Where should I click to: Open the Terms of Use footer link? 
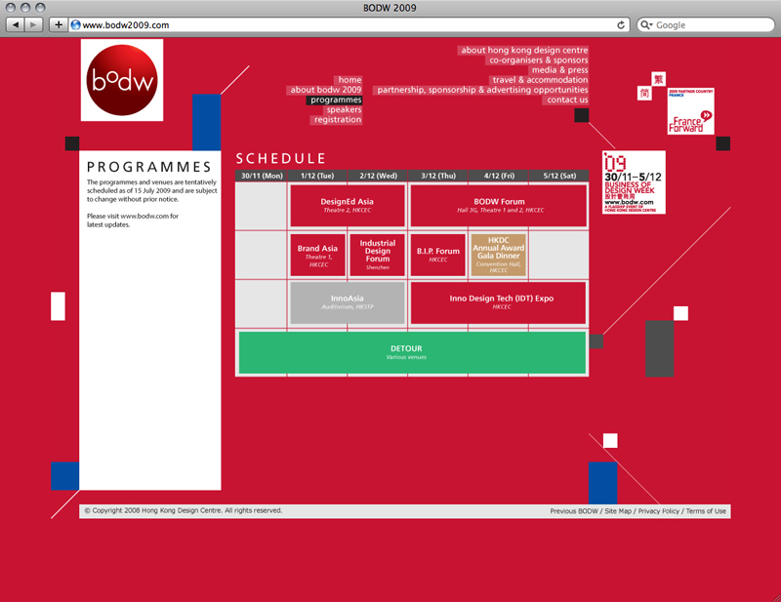(706, 511)
